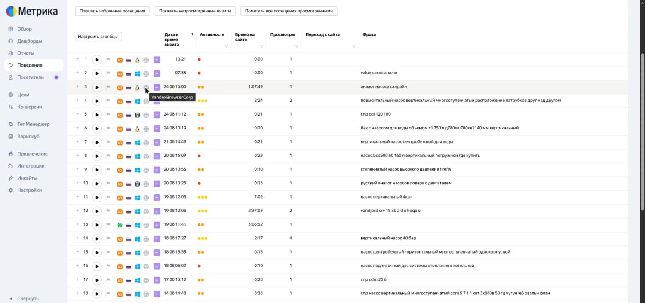
Task: Play the recording of visit row 12
Action: tap(97, 211)
